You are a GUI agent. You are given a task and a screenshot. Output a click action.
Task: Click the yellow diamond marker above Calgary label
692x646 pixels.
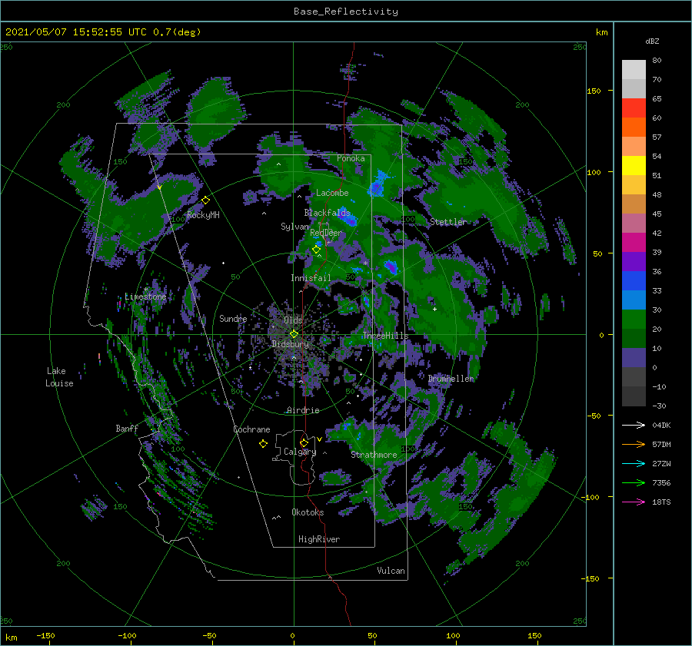click(x=304, y=442)
